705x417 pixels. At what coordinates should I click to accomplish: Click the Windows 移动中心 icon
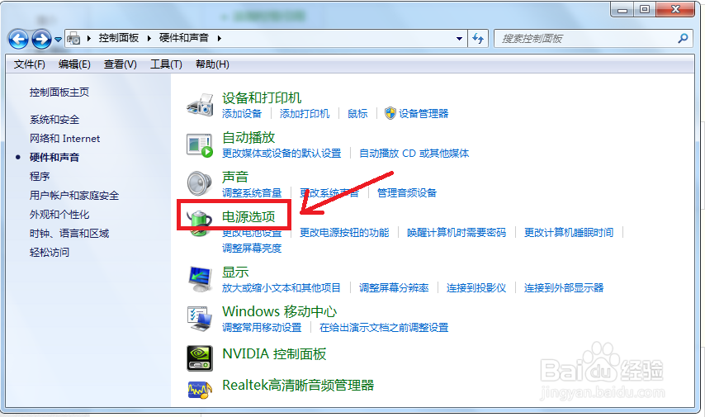200,319
